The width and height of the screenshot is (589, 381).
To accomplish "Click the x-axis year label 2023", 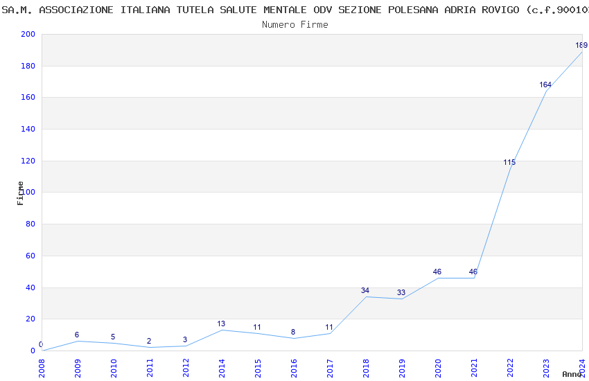I will click(546, 369).
